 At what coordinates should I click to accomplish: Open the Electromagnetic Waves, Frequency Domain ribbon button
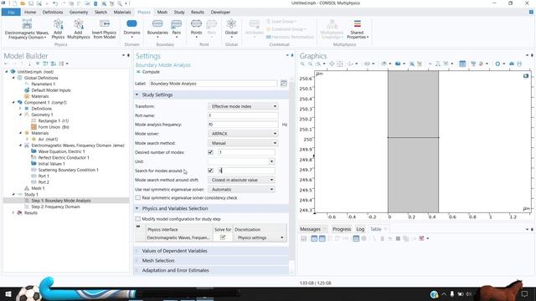pos(27,28)
